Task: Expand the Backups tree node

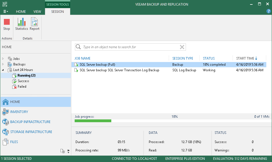Action: 3,64
